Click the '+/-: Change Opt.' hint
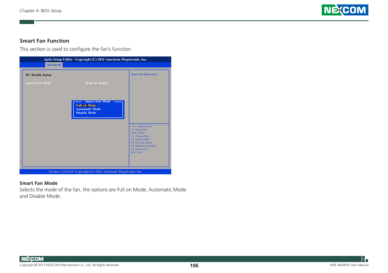388x273 pixels. point(140,136)
